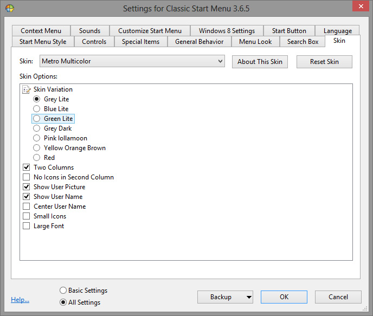Select the Blue Lite skin variation

click(36, 108)
